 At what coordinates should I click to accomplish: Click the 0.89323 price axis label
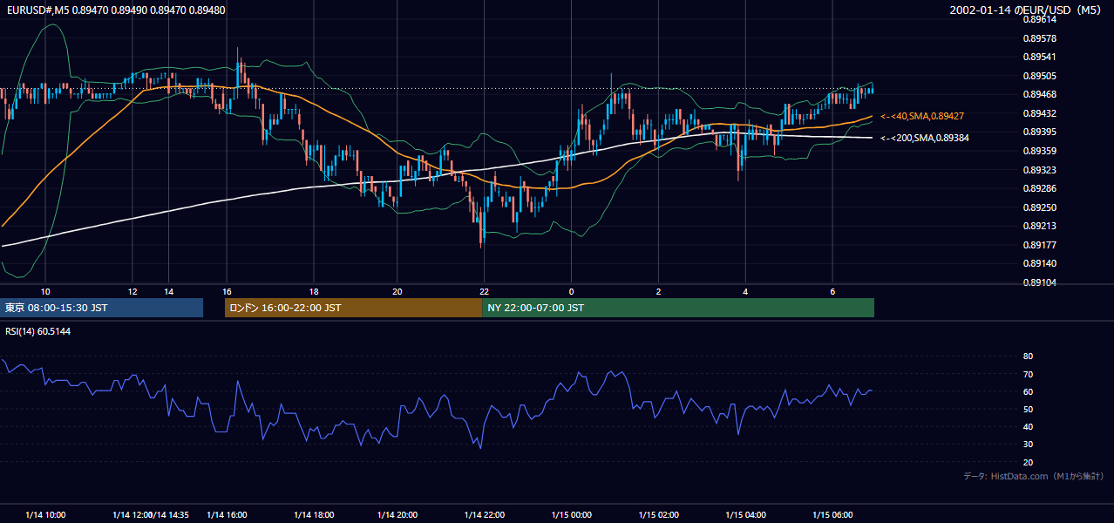[1039, 170]
